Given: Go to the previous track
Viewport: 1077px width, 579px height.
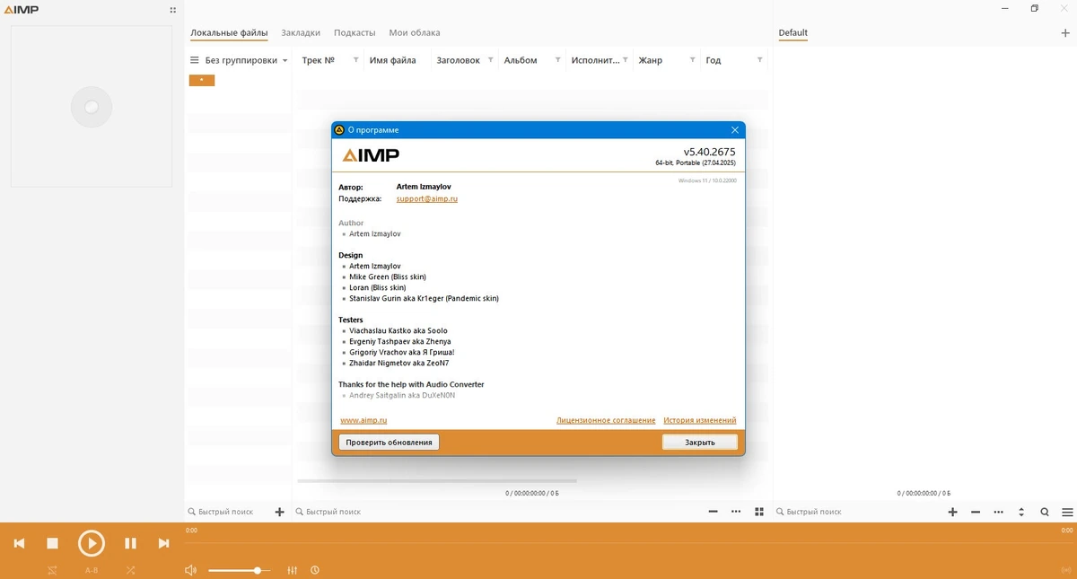Looking at the screenshot, I should click(19, 543).
